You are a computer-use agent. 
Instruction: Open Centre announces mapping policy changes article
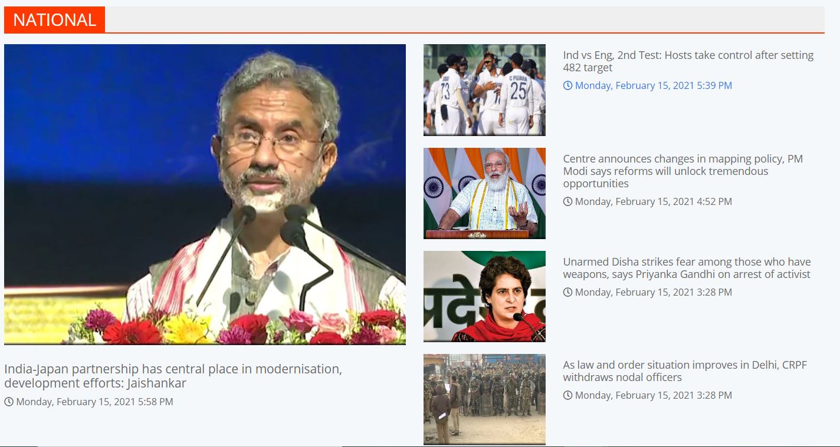[682, 171]
